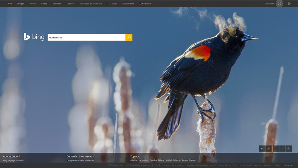Go to the Cartes tab
This screenshot has width=298, height=168.
tap(44, 4)
